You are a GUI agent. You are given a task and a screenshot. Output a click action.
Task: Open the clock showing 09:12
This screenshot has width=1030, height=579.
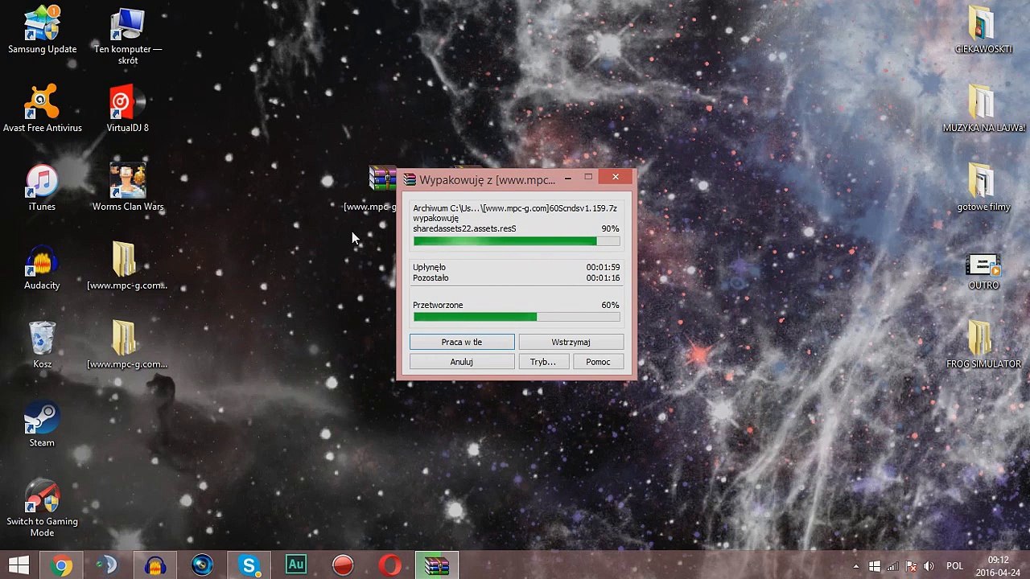[x=998, y=565]
